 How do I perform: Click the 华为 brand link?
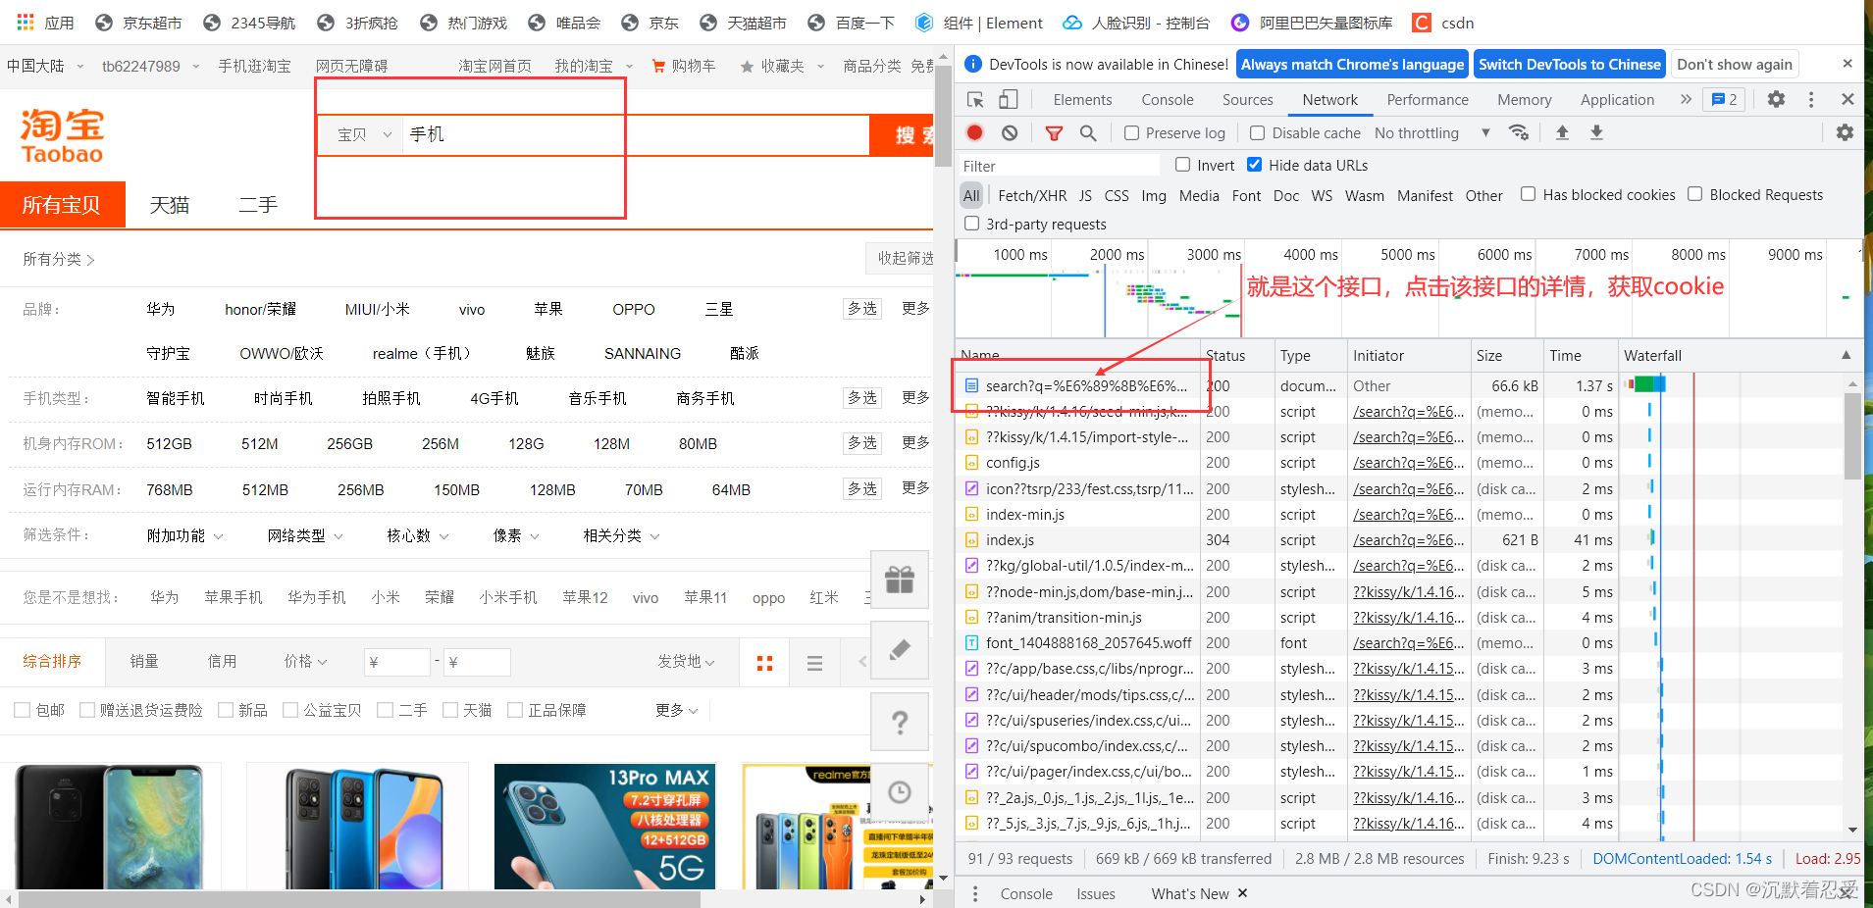(x=161, y=309)
